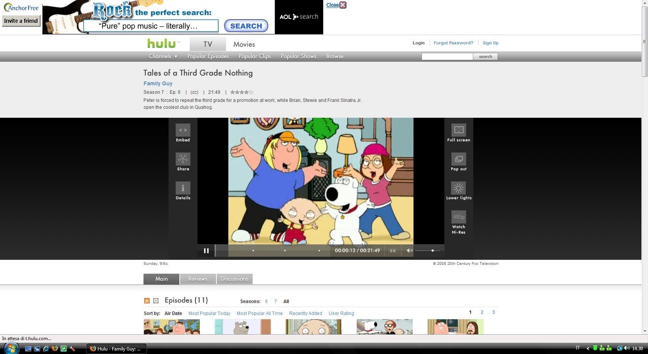Click the Hulu search input field
The height and width of the screenshot is (354, 648).
pyautogui.click(x=447, y=57)
